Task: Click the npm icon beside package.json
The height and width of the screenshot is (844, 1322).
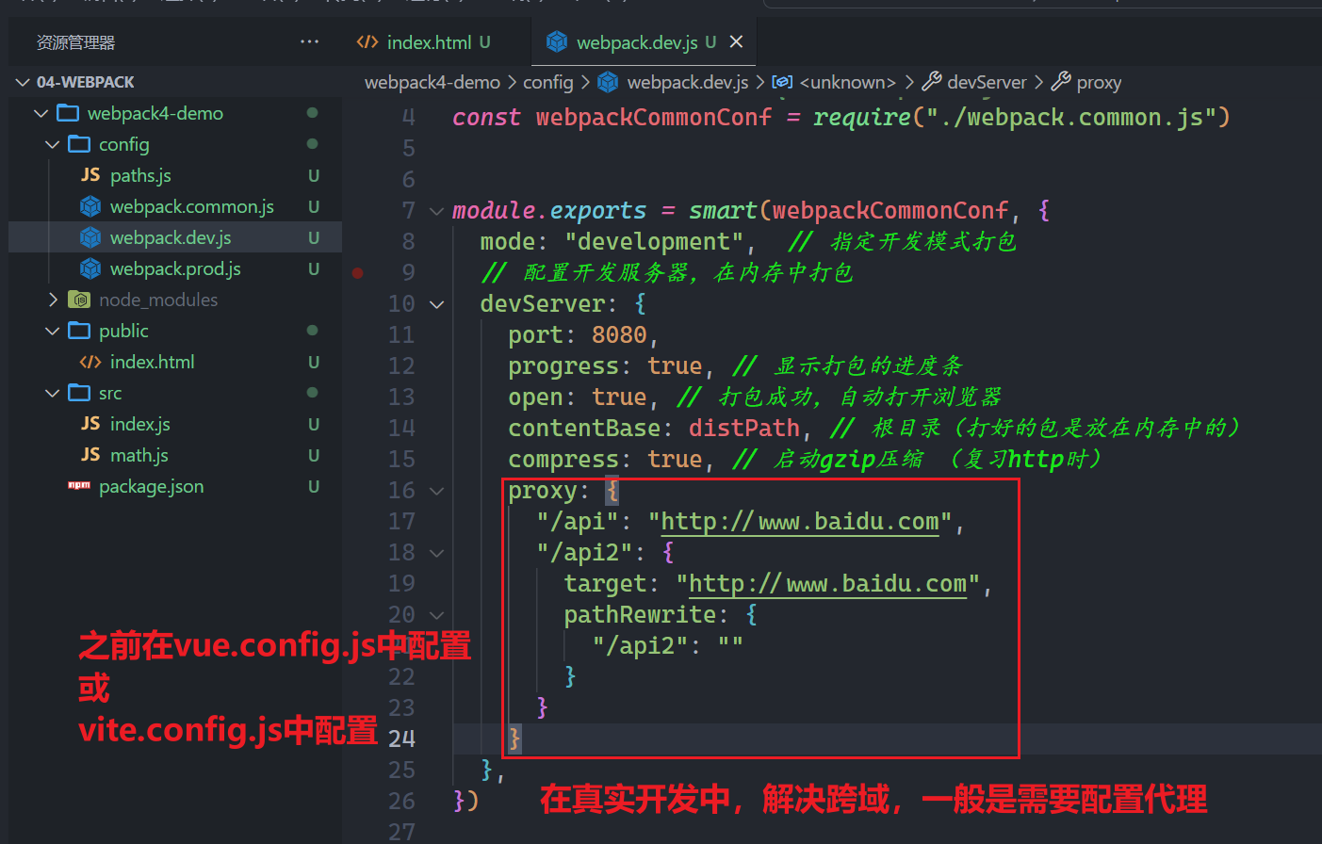Action: pyautogui.click(x=79, y=486)
